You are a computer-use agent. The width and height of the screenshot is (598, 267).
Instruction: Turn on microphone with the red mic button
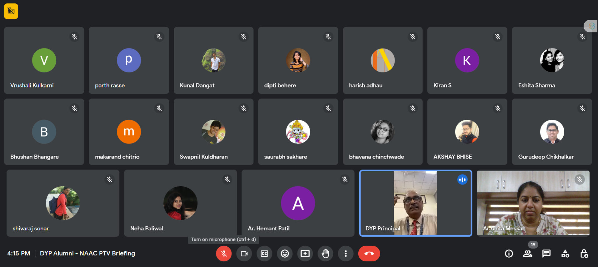pyautogui.click(x=224, y=254)
